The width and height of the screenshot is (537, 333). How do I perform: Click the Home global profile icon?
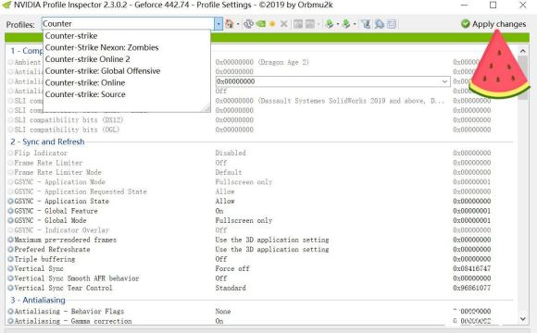pyautogui.click(x=230, y=24)
